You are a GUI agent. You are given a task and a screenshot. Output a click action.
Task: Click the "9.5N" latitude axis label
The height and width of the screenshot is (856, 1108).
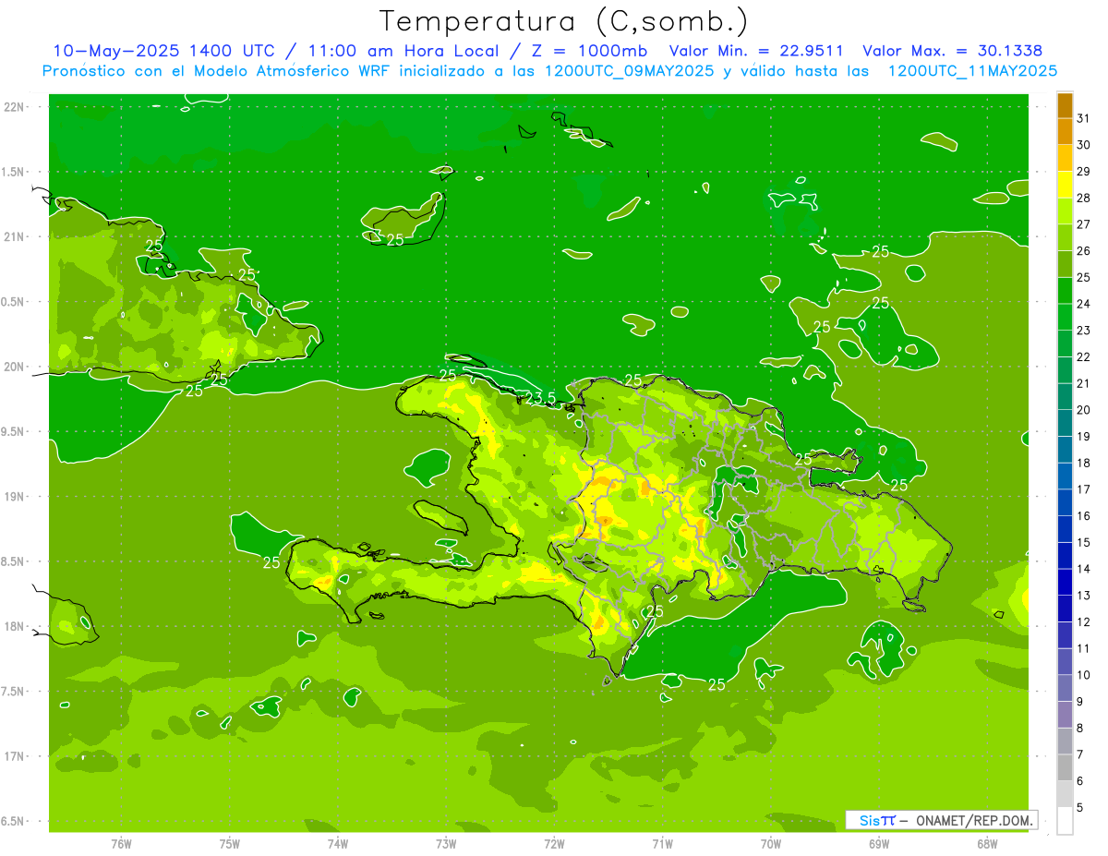coord(15,432)
